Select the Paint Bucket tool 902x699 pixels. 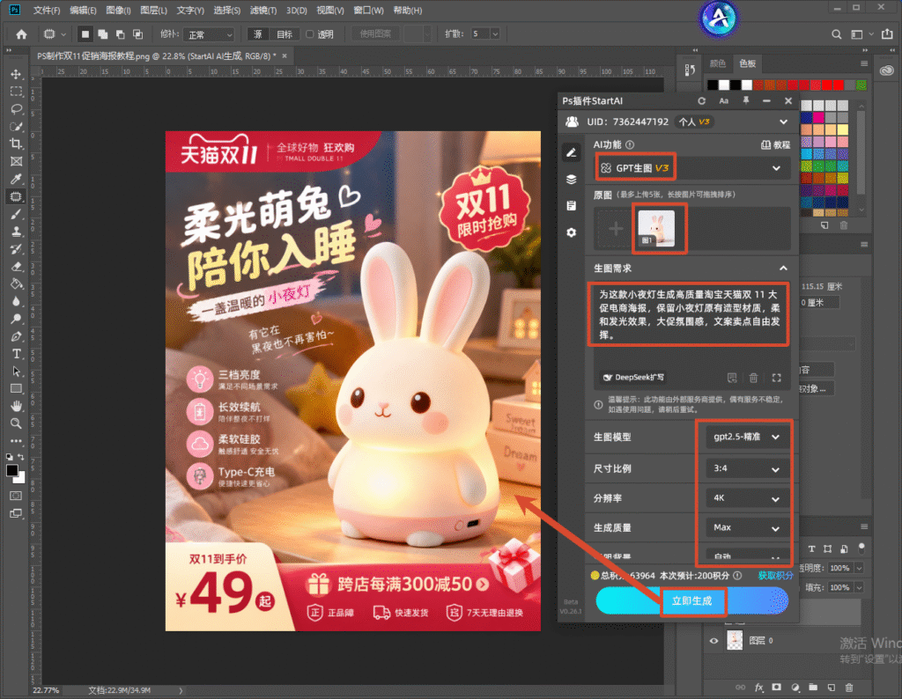pyautogui.click(x=16, y=283)
